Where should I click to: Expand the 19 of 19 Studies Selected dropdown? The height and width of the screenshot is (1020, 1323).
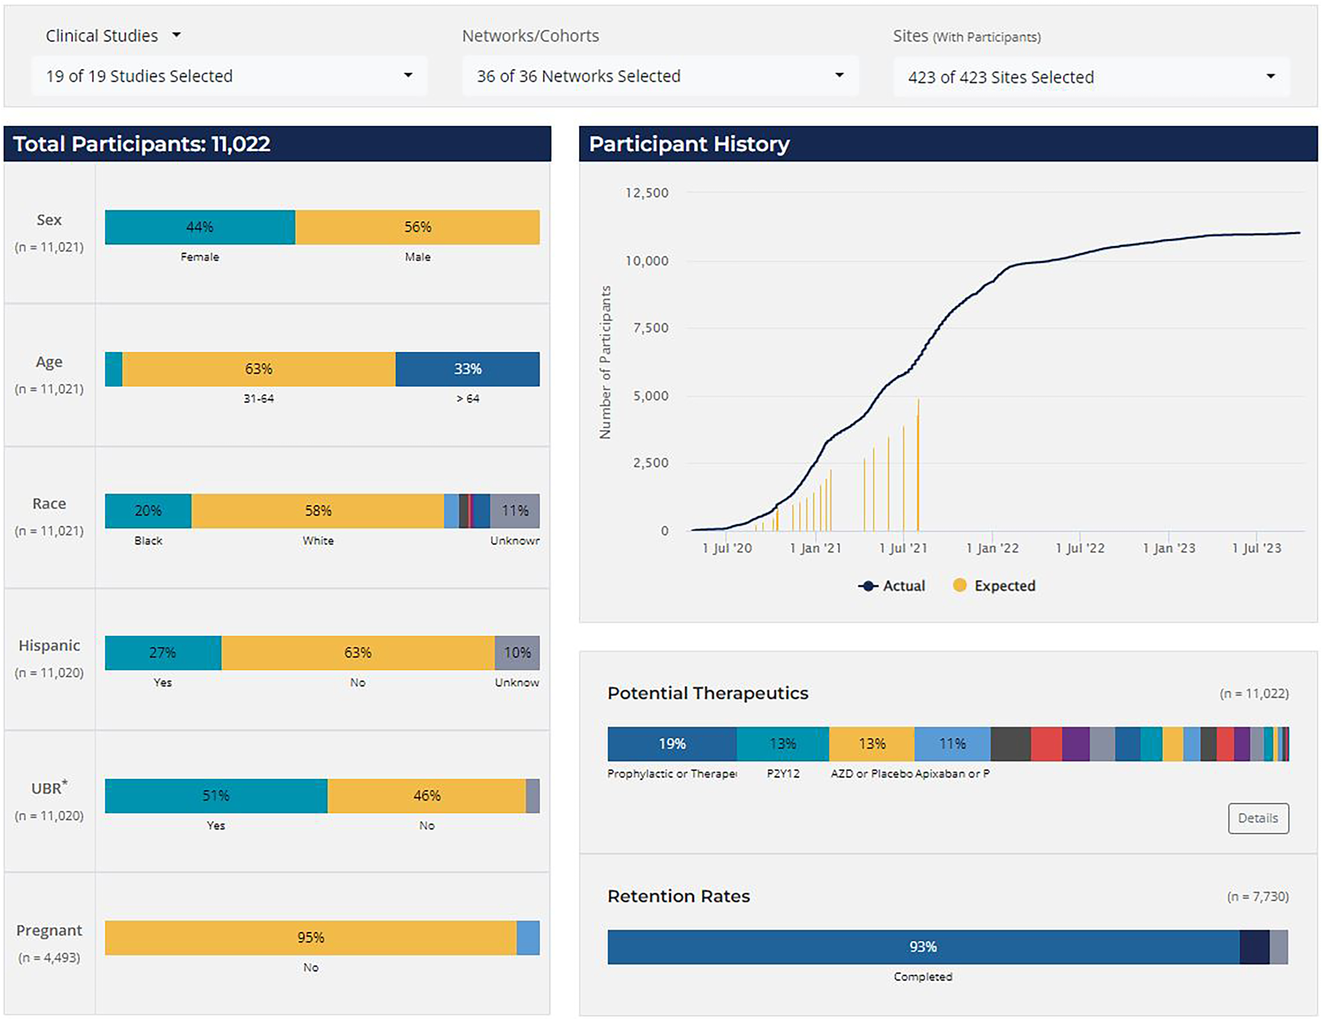tap(230, 76)
